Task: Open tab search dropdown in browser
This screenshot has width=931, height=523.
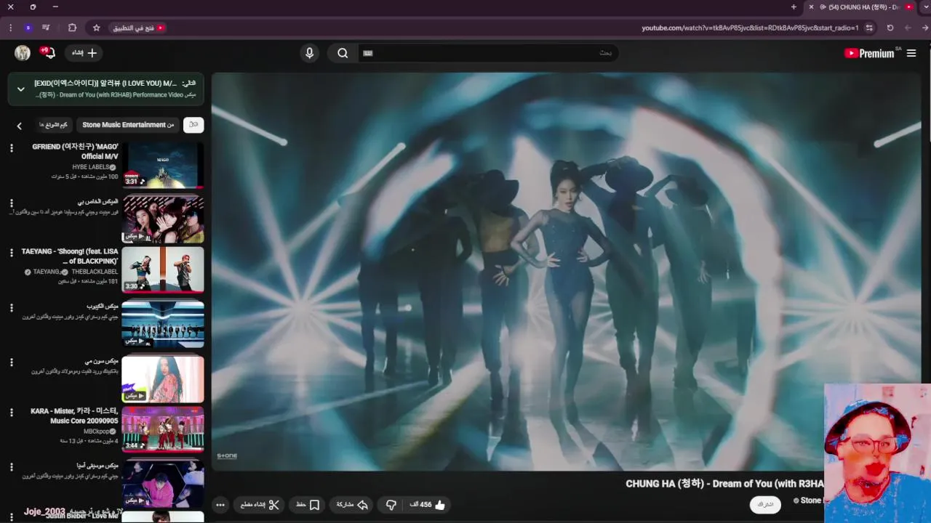Action: click(925, 7)
